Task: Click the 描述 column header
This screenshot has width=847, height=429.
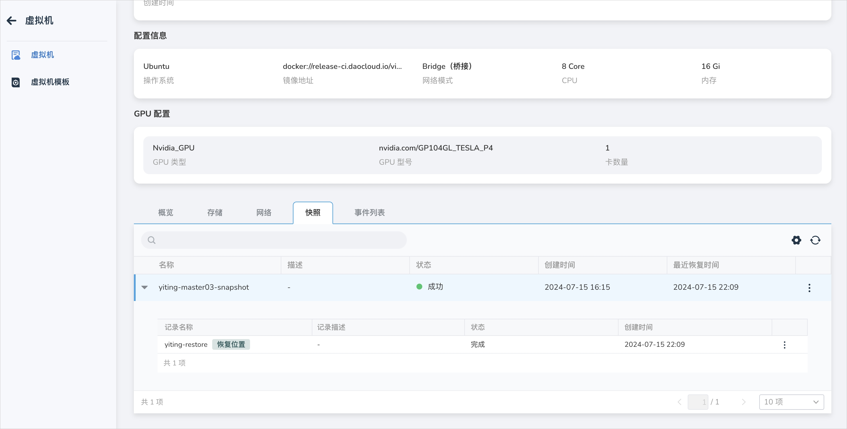Action: [295, 265]
